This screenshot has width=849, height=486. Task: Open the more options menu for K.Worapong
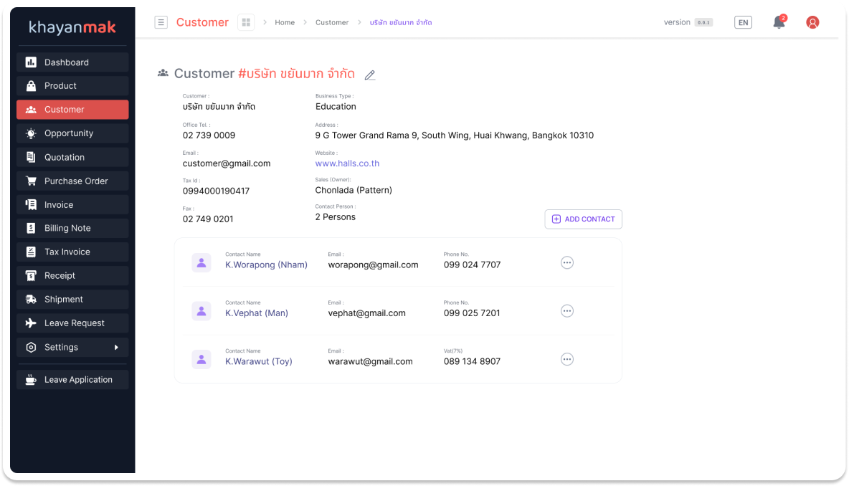coord(566,263)
